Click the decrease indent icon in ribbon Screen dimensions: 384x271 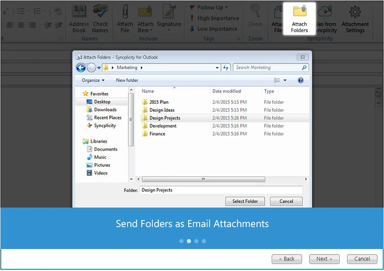[x=48, y=25]
